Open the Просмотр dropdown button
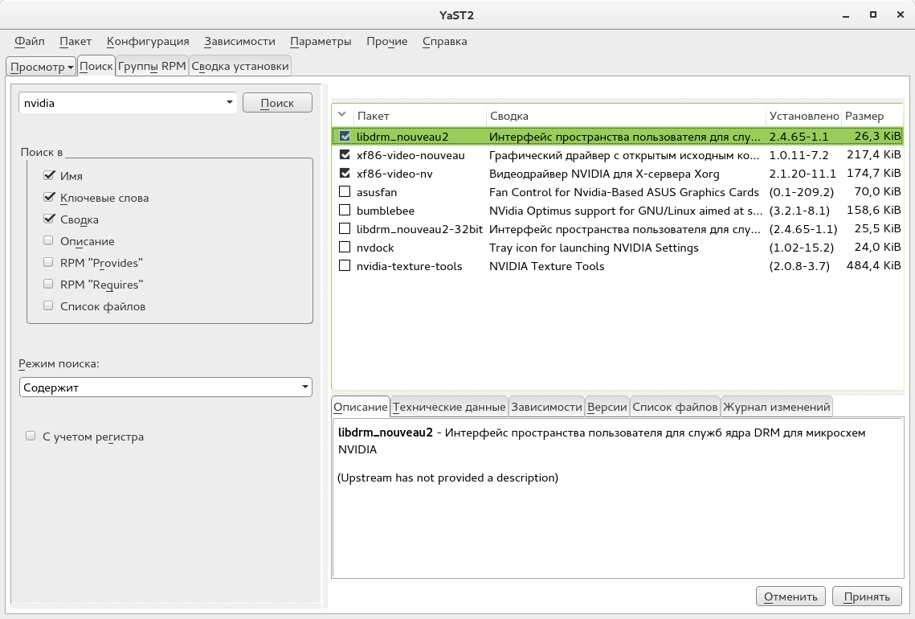 tap(42, 67)
